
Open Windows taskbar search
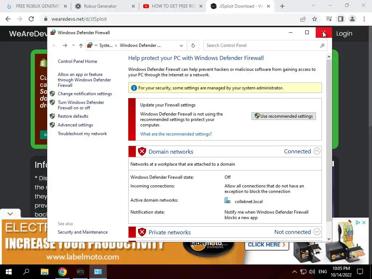26,272
